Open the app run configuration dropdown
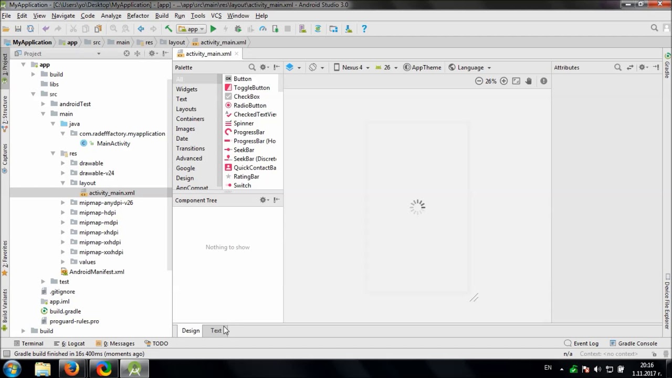Image resolution: width=672 pixels, height=378 pixels. [x=192, y=29]
